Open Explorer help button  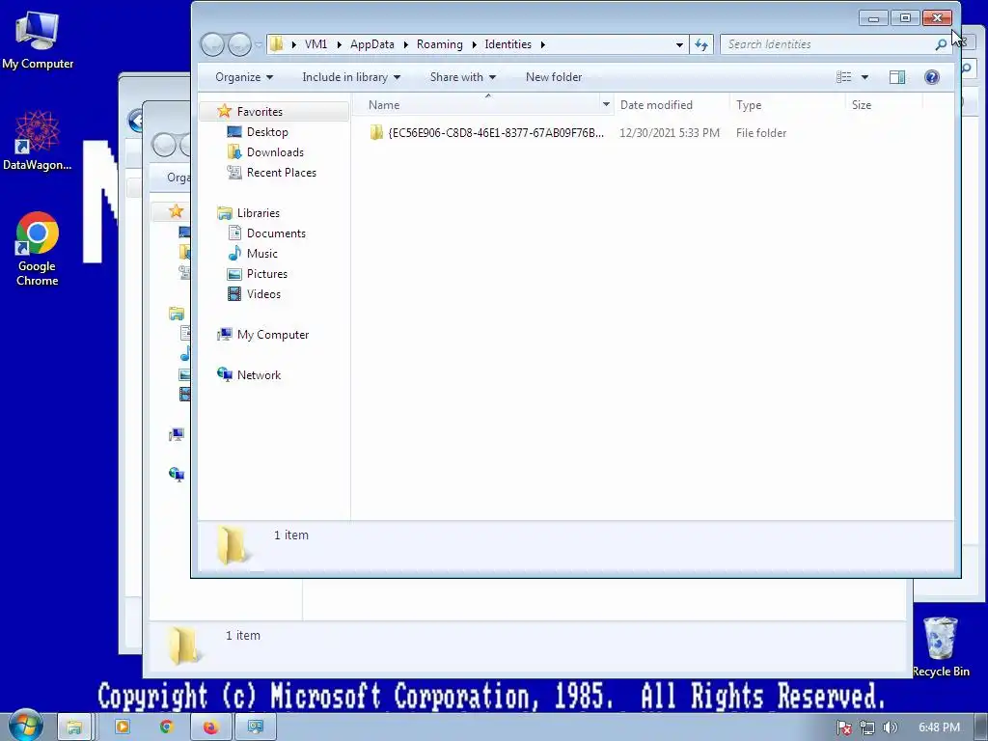point(932,77)
